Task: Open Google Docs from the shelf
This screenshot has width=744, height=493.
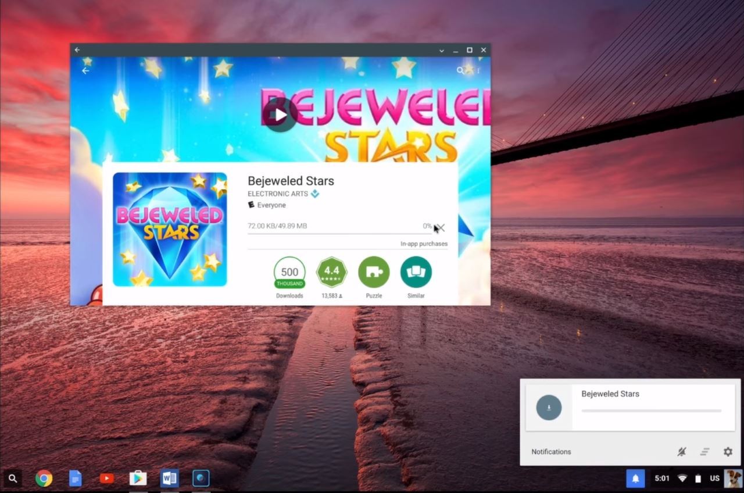Action: click(x=75, y=478)
